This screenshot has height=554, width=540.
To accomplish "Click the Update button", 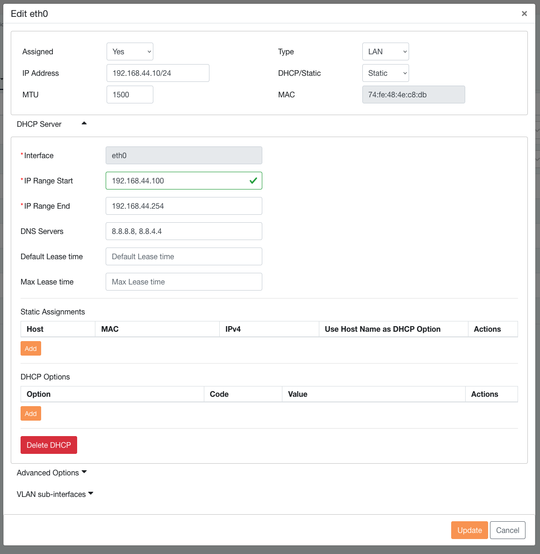I will [469, 530].
